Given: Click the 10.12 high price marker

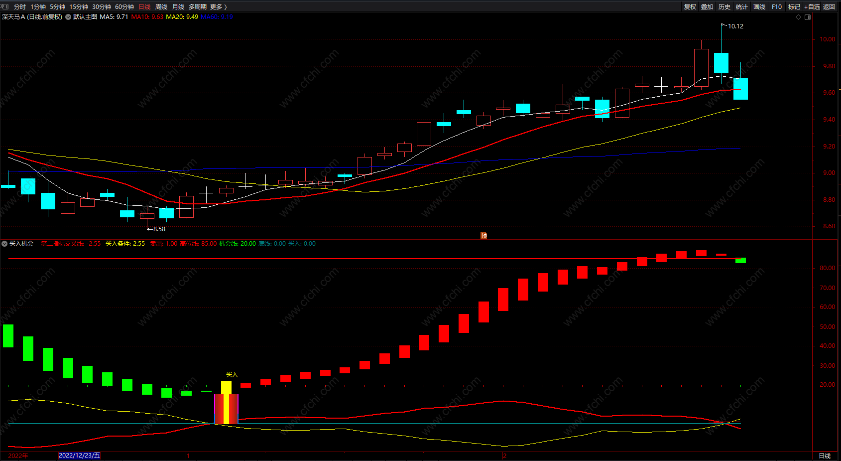Looking at the screenshot, I should coord(735,26).
